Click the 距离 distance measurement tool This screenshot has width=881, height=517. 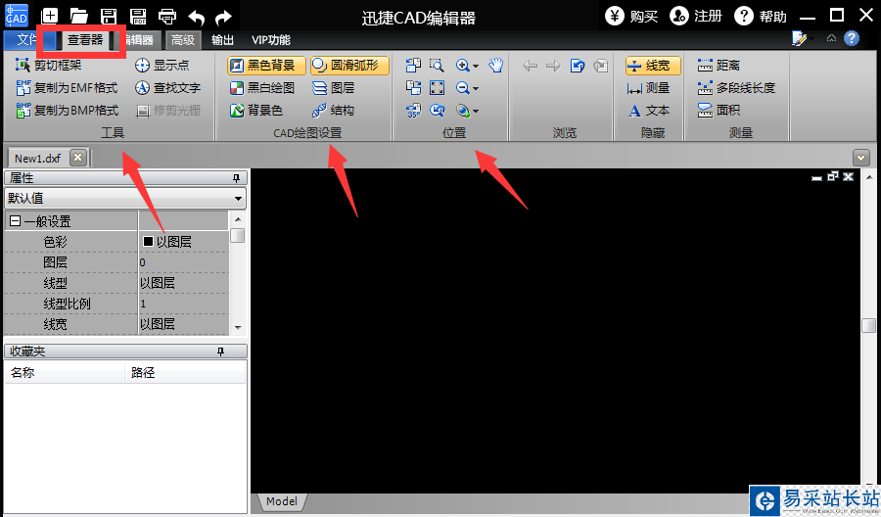719,66
